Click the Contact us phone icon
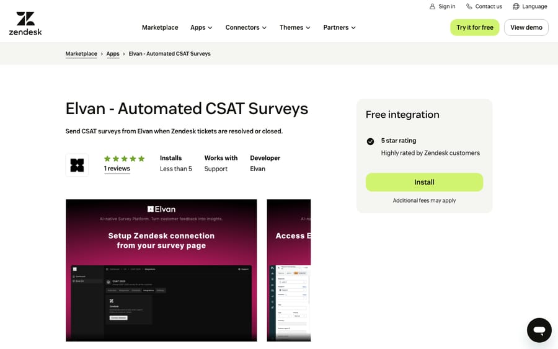 (x=469, y=6)
